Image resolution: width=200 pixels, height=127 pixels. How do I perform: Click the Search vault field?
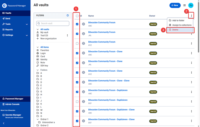[53, 23]
